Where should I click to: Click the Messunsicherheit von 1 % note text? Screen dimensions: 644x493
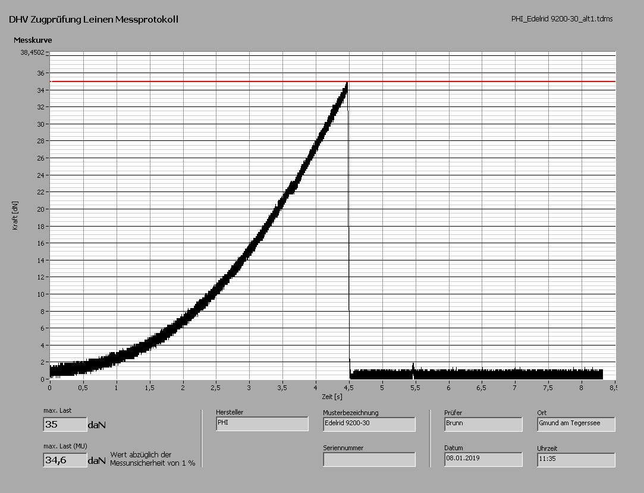tap(152, 463)
